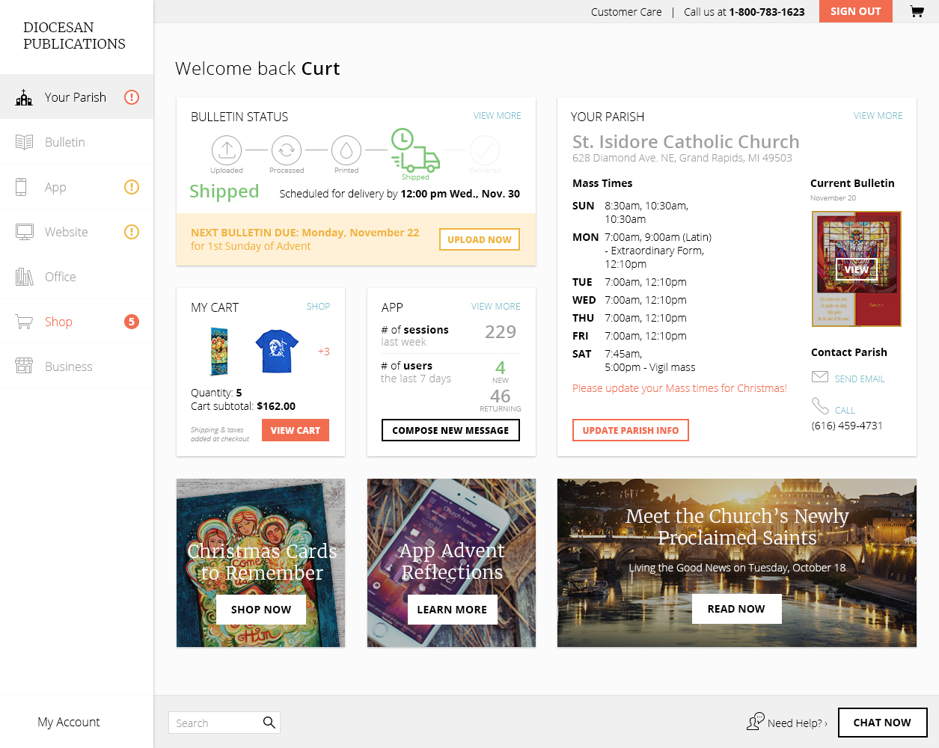Screen dimensions: 939x748
Task: Click the Call phone icon
Action: click(820, 406)
